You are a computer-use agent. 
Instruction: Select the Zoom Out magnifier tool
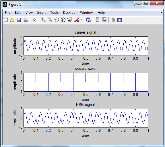pyautogui.click(x=50, y=20)
